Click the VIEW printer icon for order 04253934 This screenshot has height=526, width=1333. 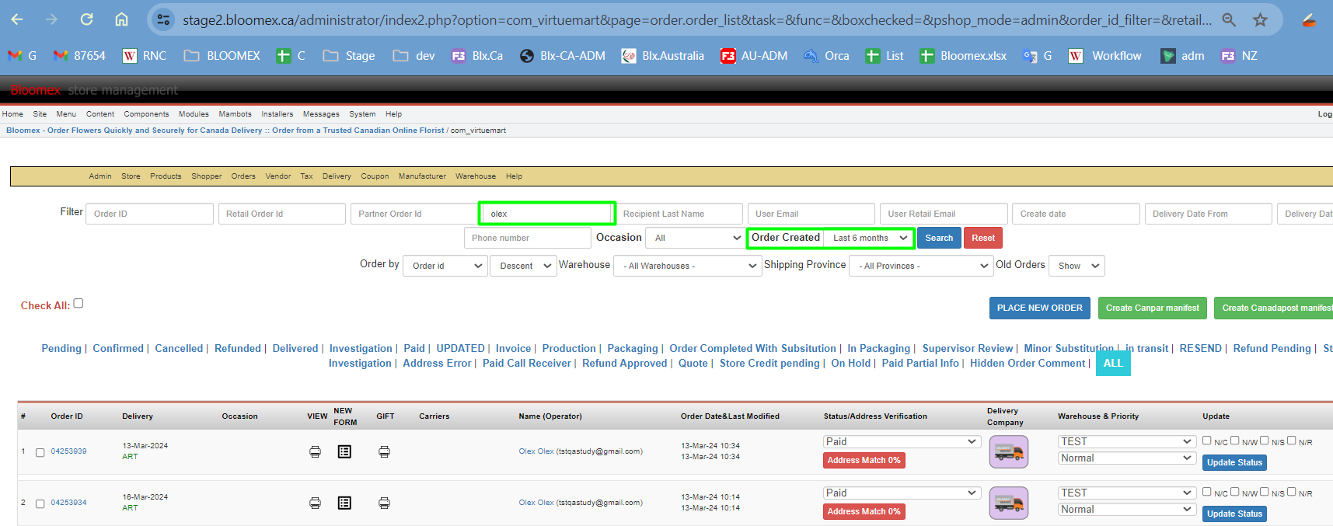click(315, 503)
